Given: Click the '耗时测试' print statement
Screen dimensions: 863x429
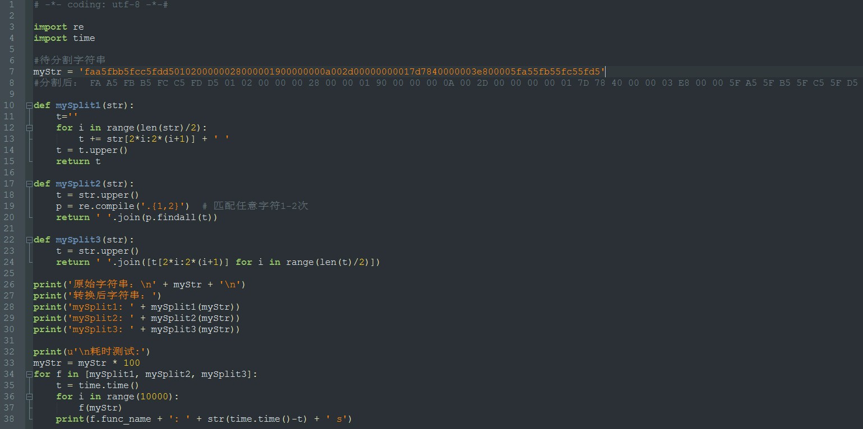Looking at the screenshot, I should [x=92, y=352].
